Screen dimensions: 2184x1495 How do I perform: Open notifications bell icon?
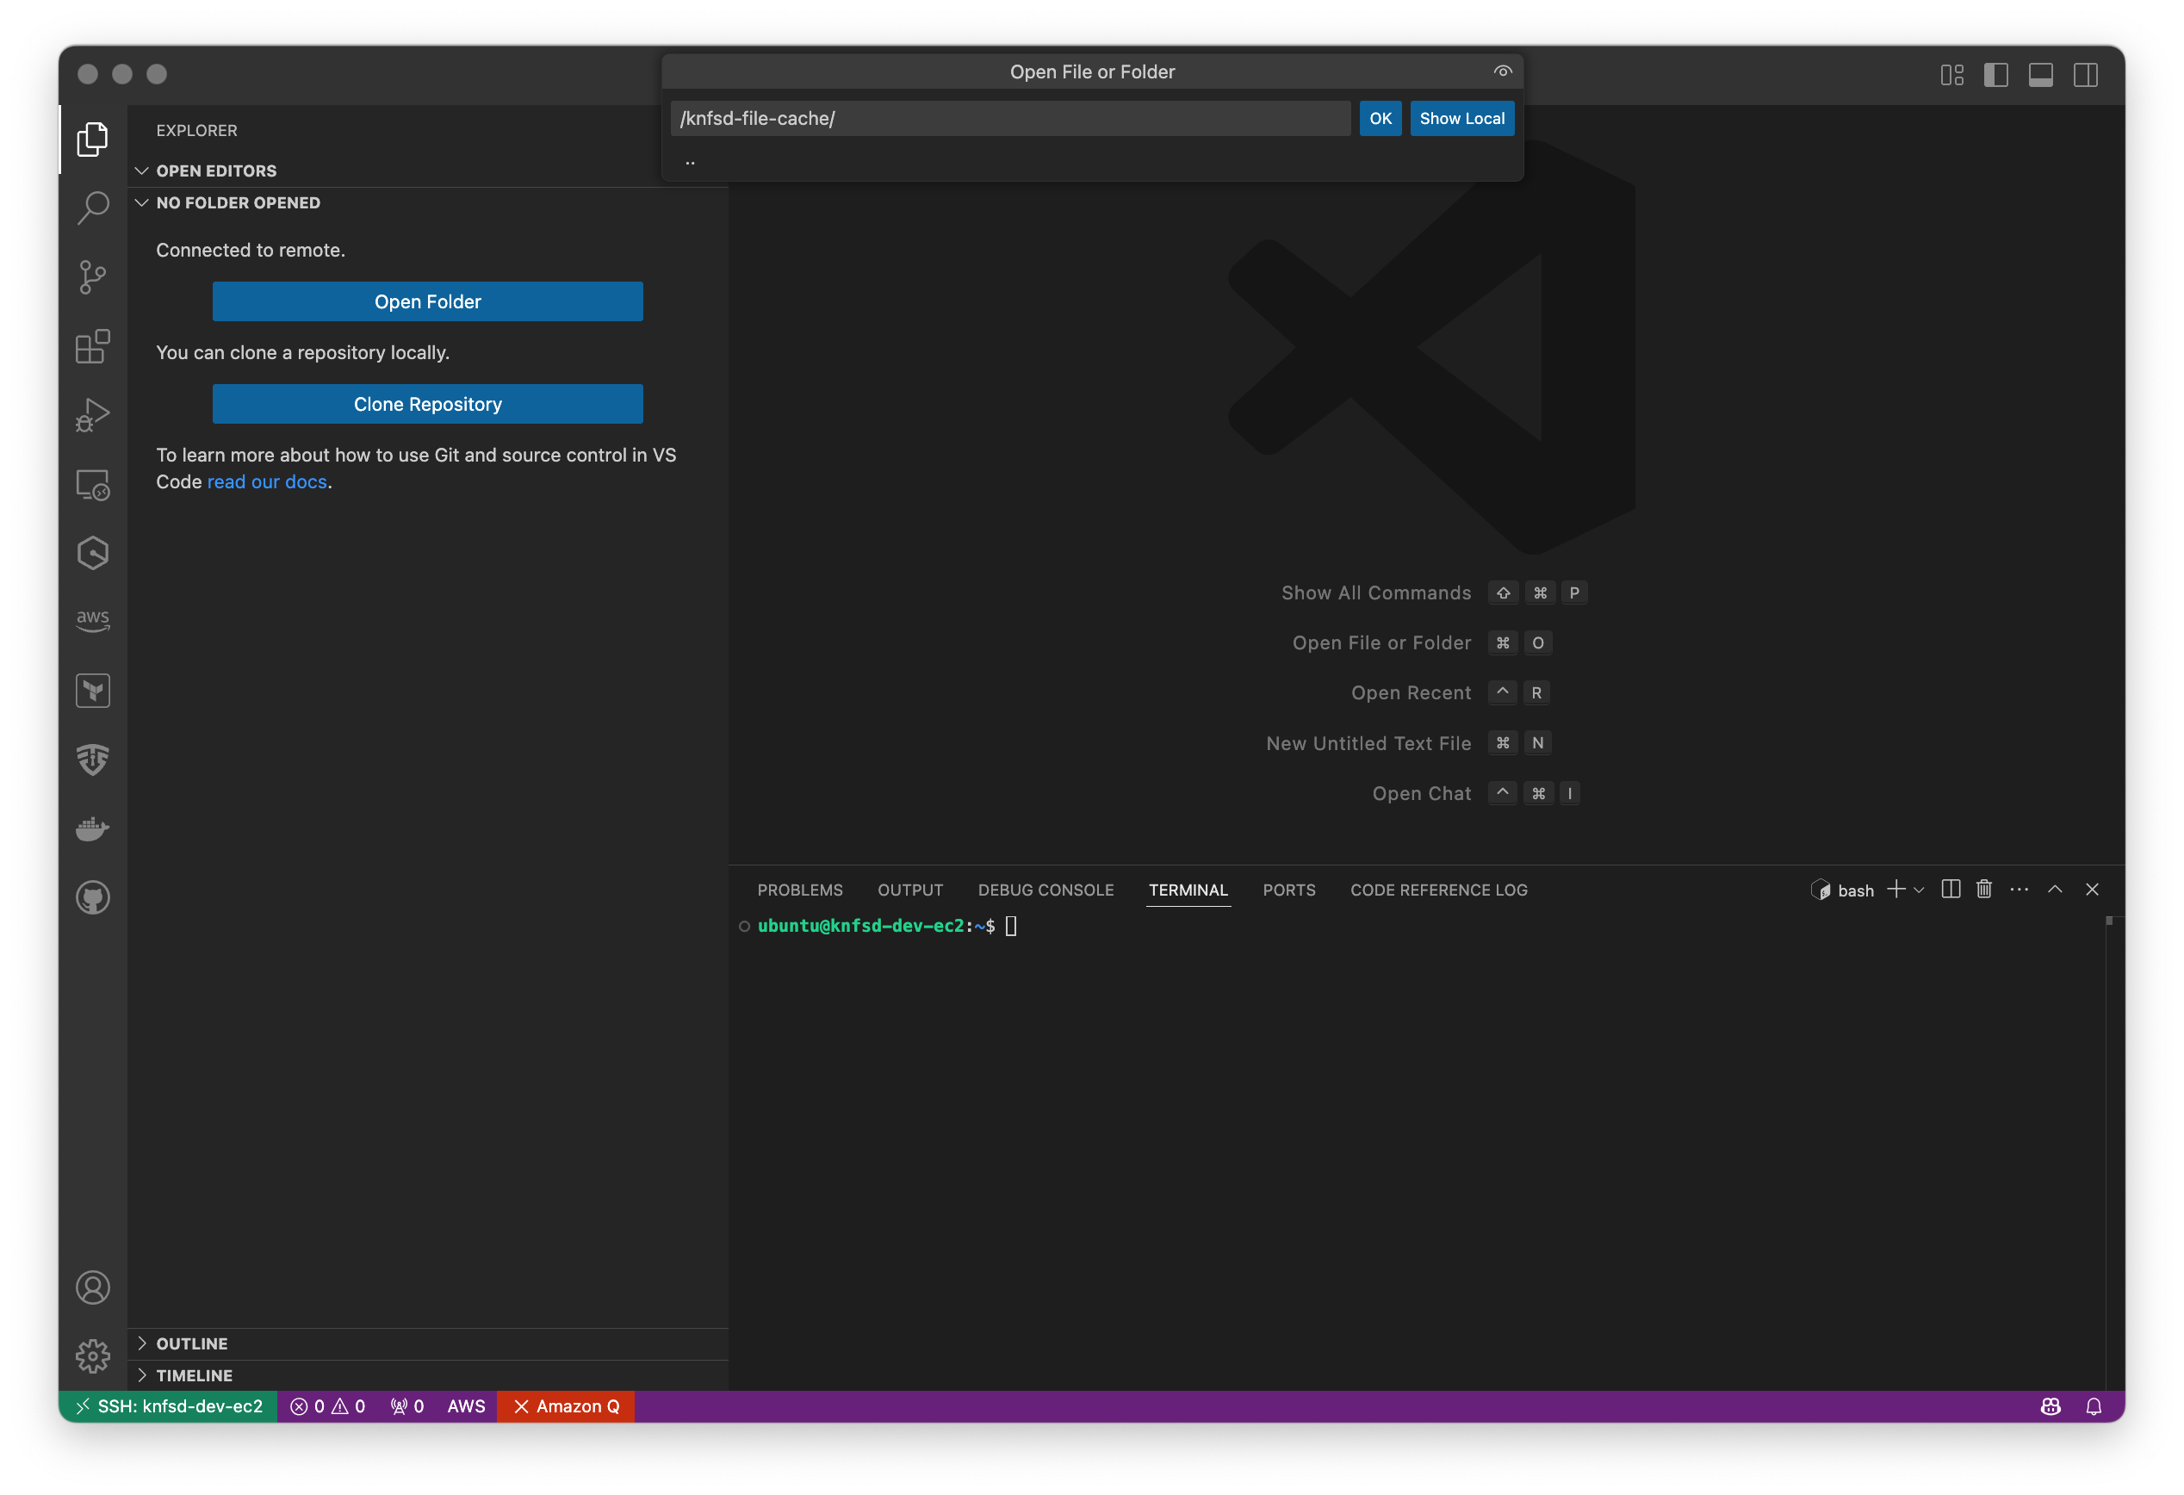(x=2094, y=1405)
